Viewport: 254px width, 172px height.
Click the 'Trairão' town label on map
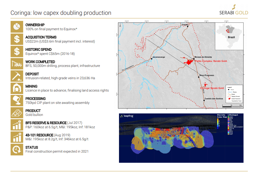(x=185, y=25)
